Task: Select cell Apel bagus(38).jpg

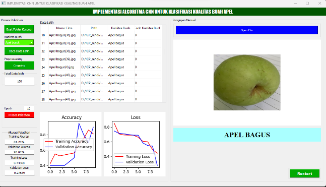Action: [x=64, y=51]
